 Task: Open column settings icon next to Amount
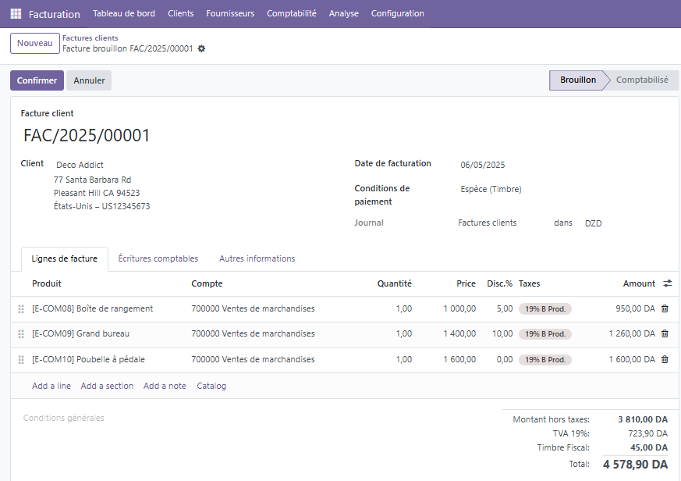tap(668, 283)
